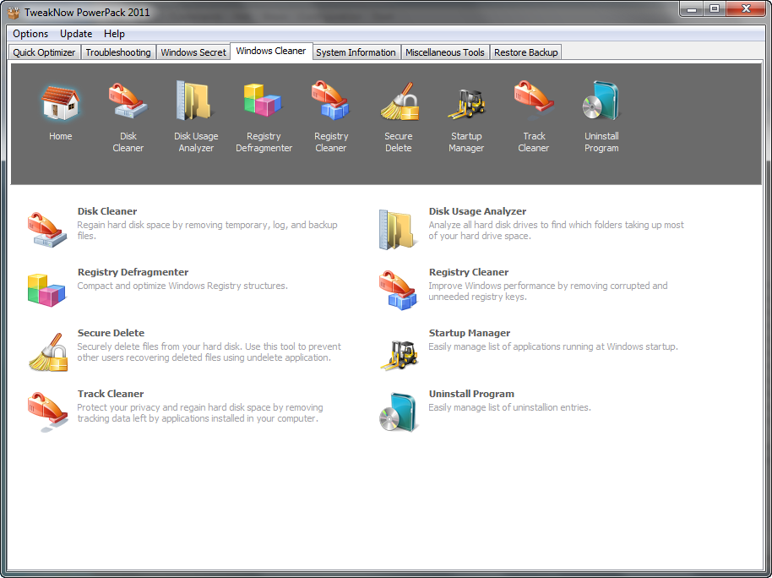Click the Track Cleaner heading link
The image size is (772, 578).
(x=111, y=394)
